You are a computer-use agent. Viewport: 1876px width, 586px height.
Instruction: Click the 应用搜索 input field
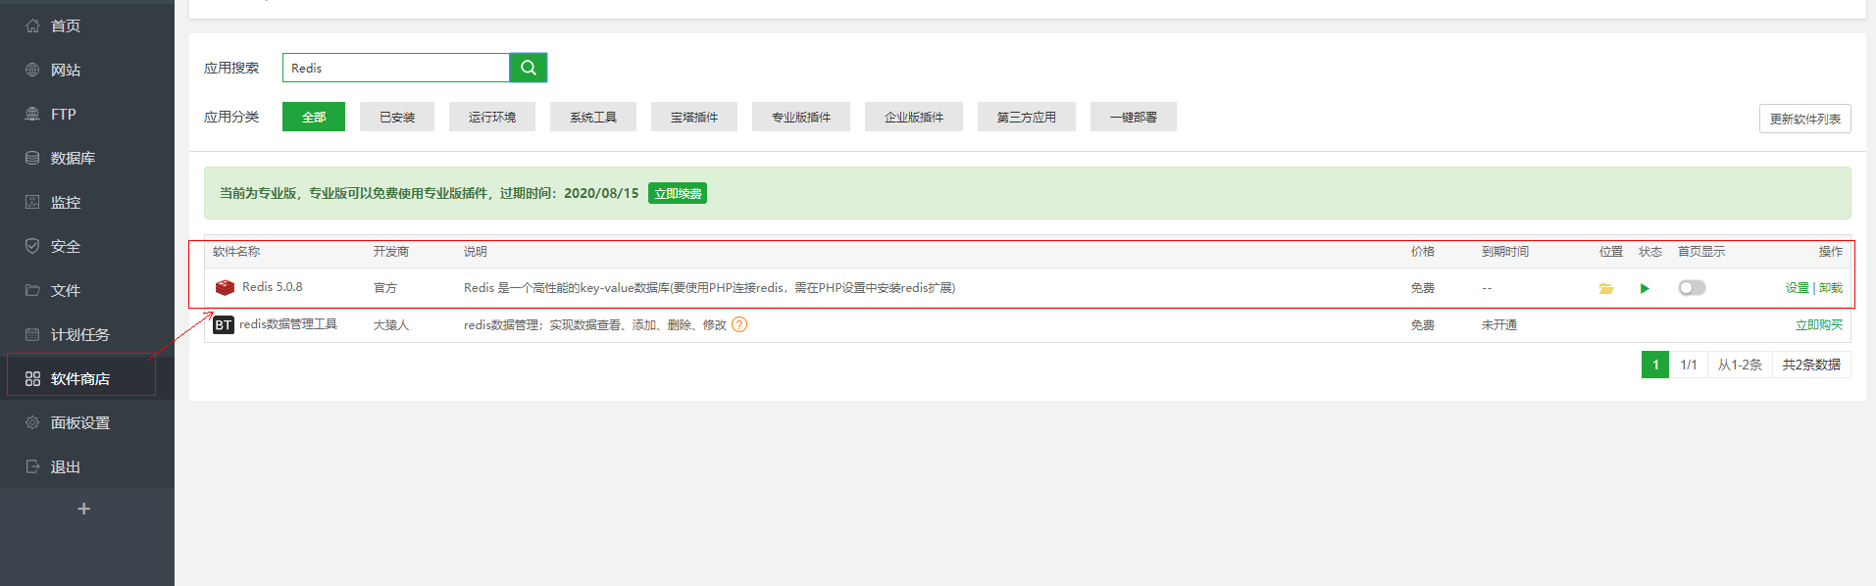(396, 68)
